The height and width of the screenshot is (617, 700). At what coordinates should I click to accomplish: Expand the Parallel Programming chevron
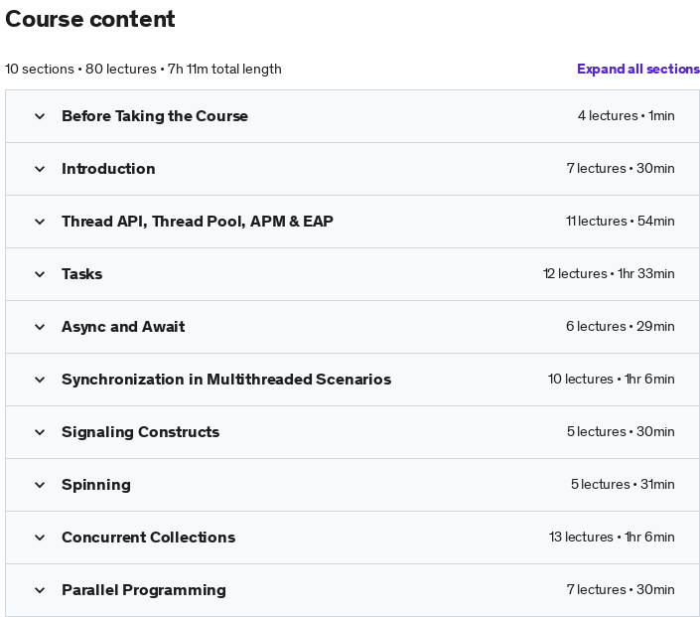(40, 590)
